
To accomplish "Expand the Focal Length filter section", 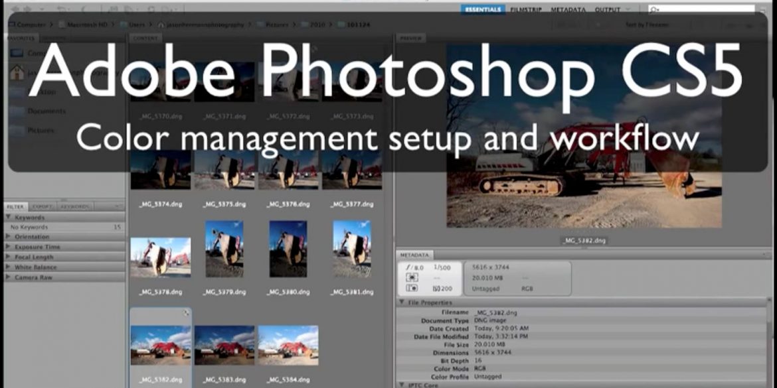I will coord(9,257).
